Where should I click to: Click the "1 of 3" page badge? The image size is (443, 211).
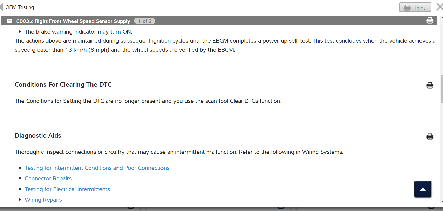click(145, 21)
